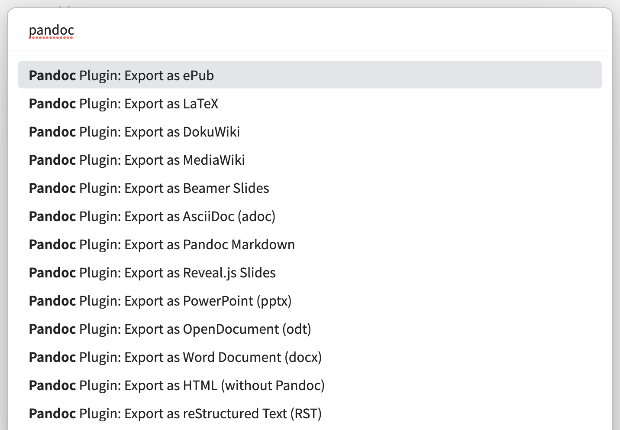
Task: Select Export as OpenDocument (odt)
Action: 170,329
